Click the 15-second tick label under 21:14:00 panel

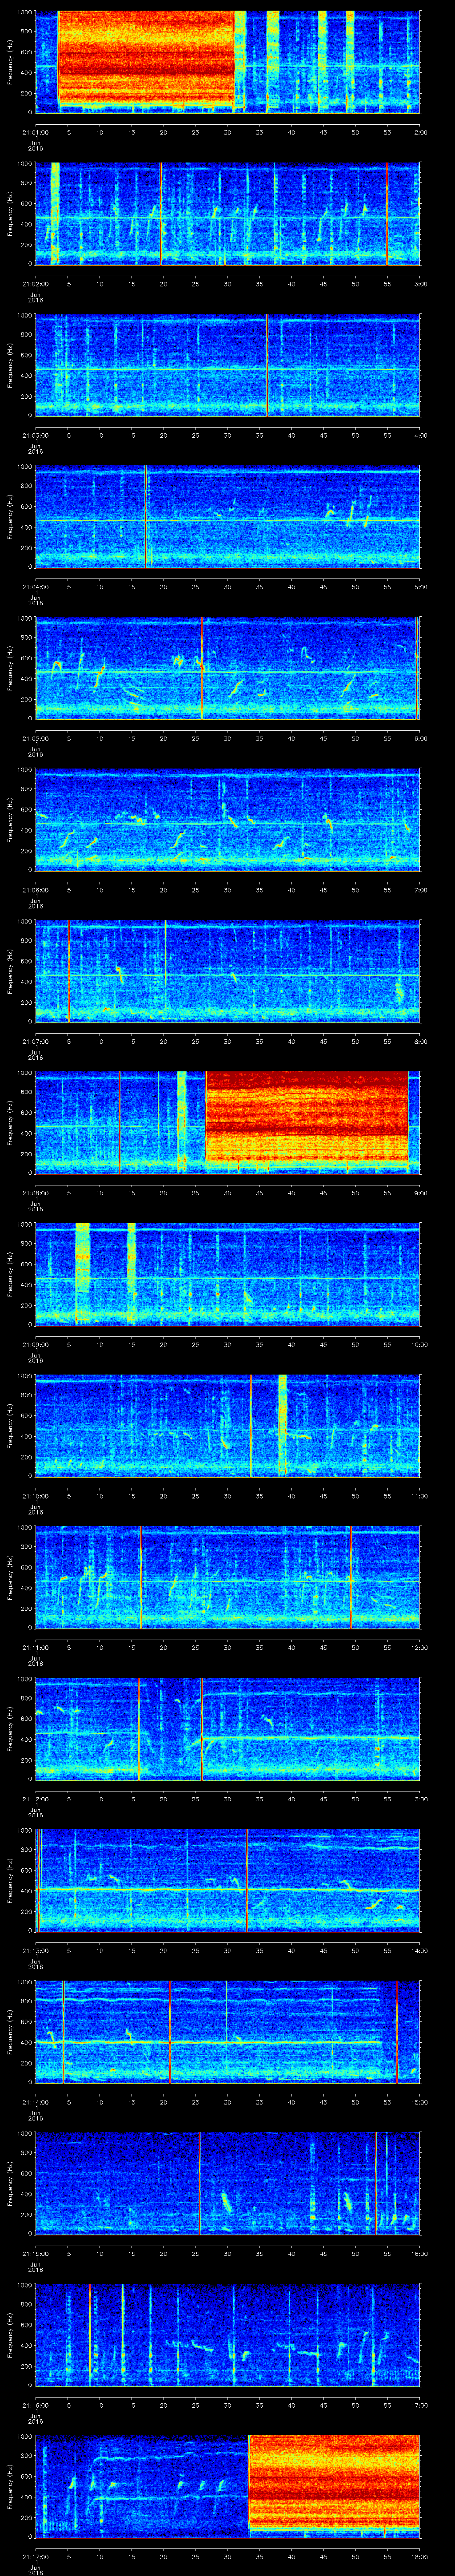tap(131, 2102)
